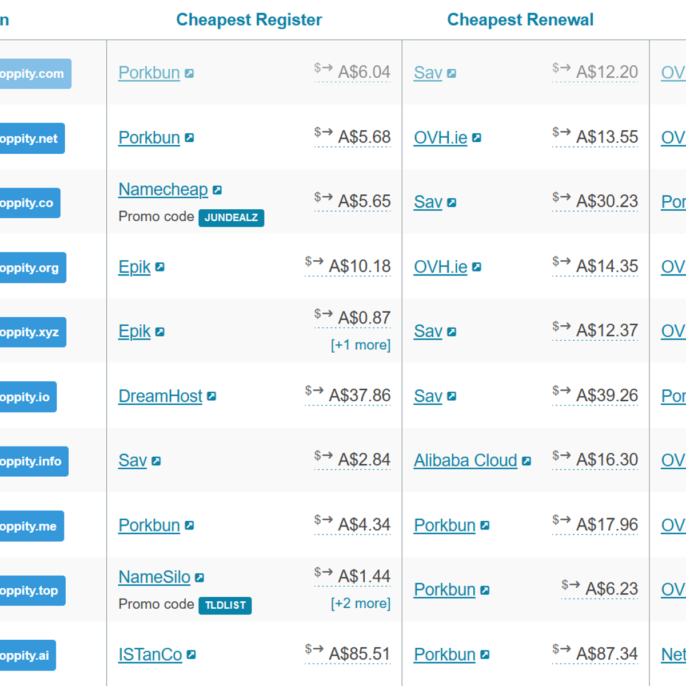Image resolution: width=686 pixels, height=686 pixels.
Task: Click external link icon beside NameSilo
Action: [200, 578]
